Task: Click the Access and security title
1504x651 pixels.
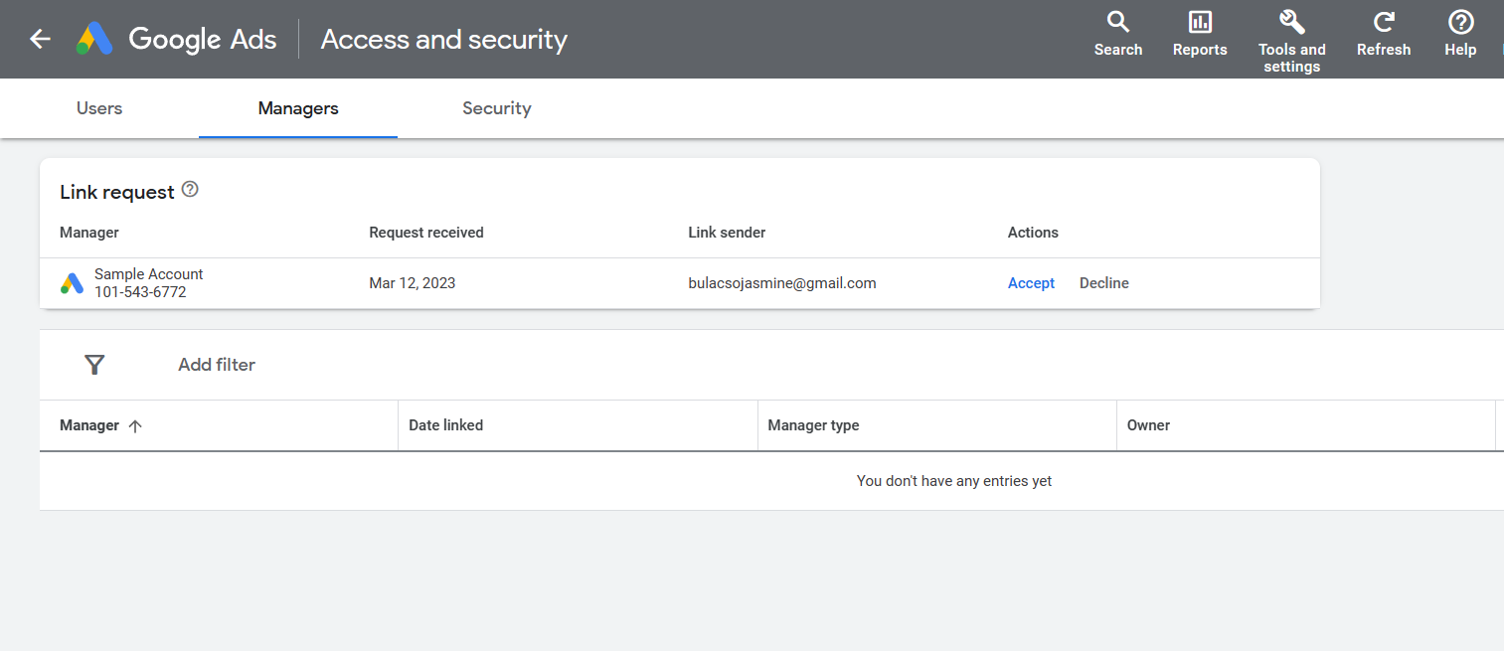Action: click(x=444, y=39)
